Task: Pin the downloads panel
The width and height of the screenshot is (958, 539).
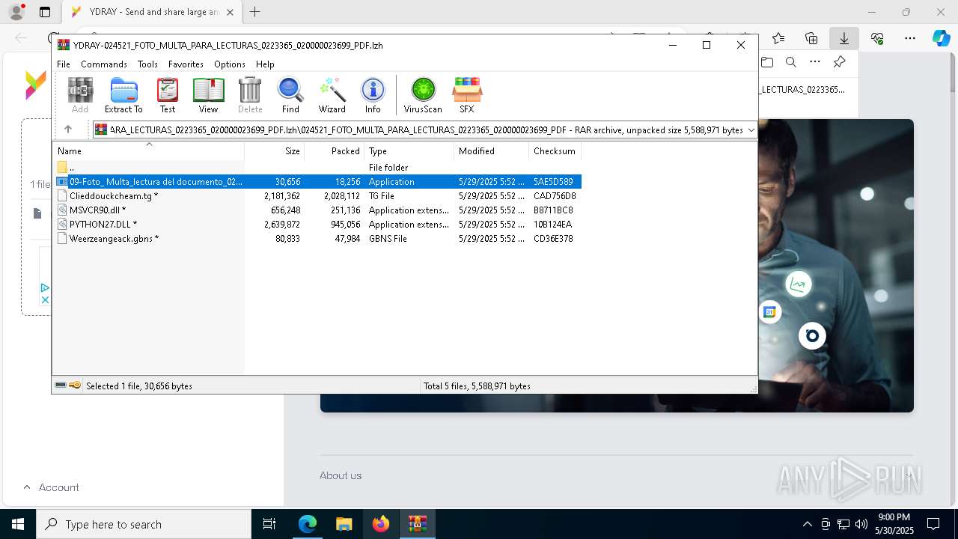Action: click(839, 62)
